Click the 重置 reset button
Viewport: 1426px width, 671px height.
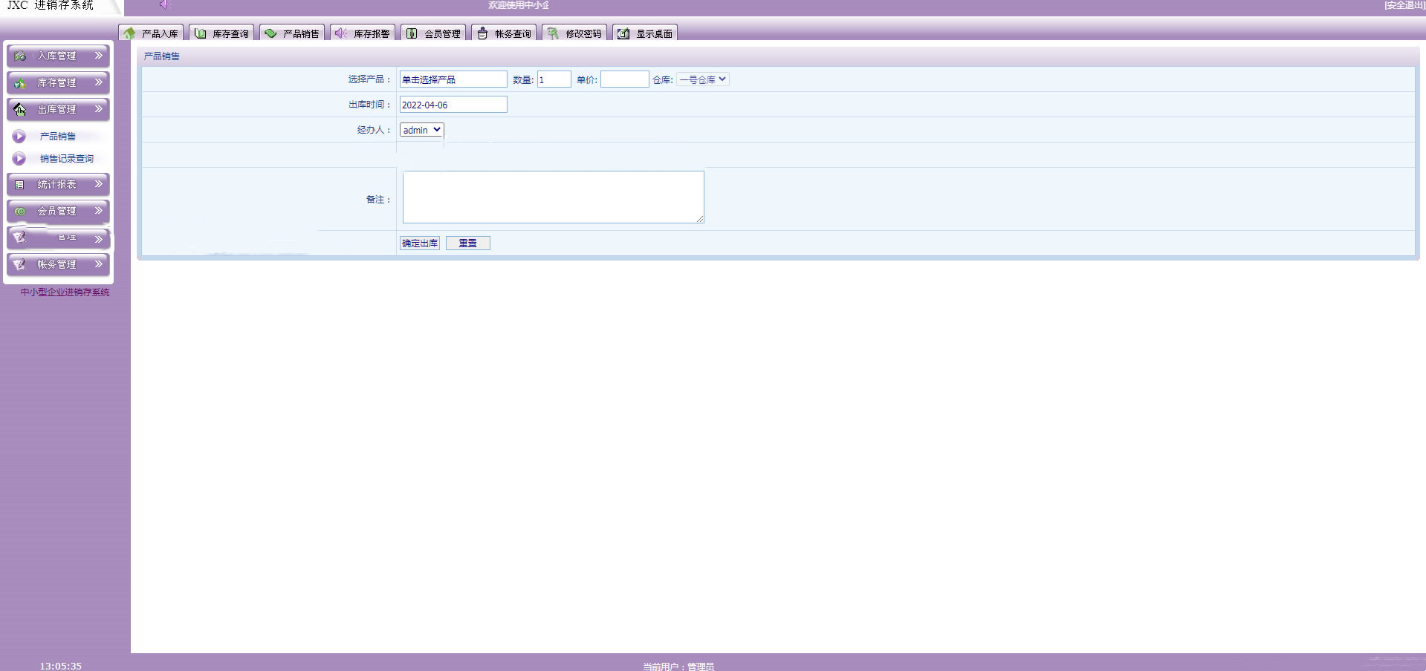coord(467,243)
